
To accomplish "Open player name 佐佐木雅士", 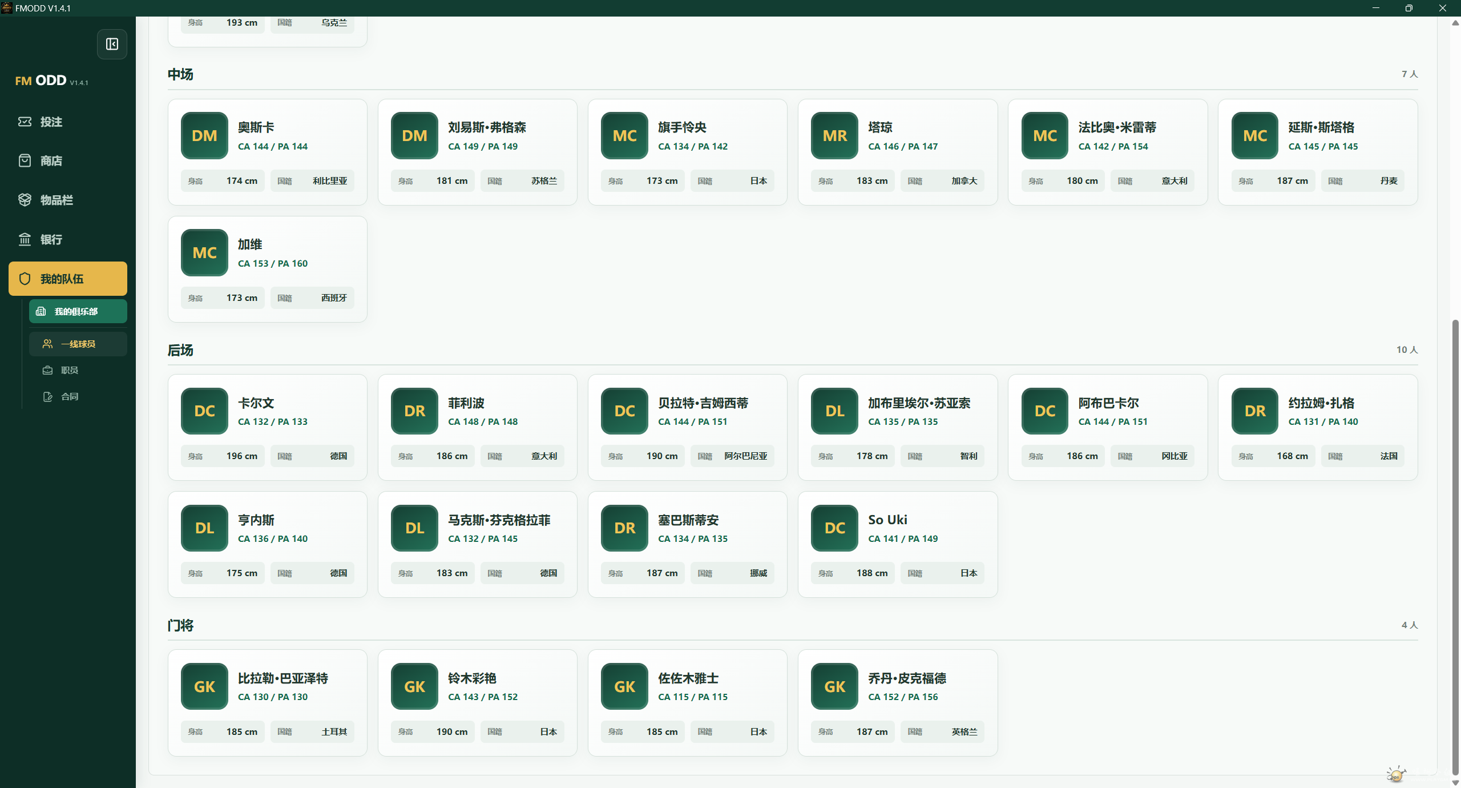I will (x=688, y=678).
